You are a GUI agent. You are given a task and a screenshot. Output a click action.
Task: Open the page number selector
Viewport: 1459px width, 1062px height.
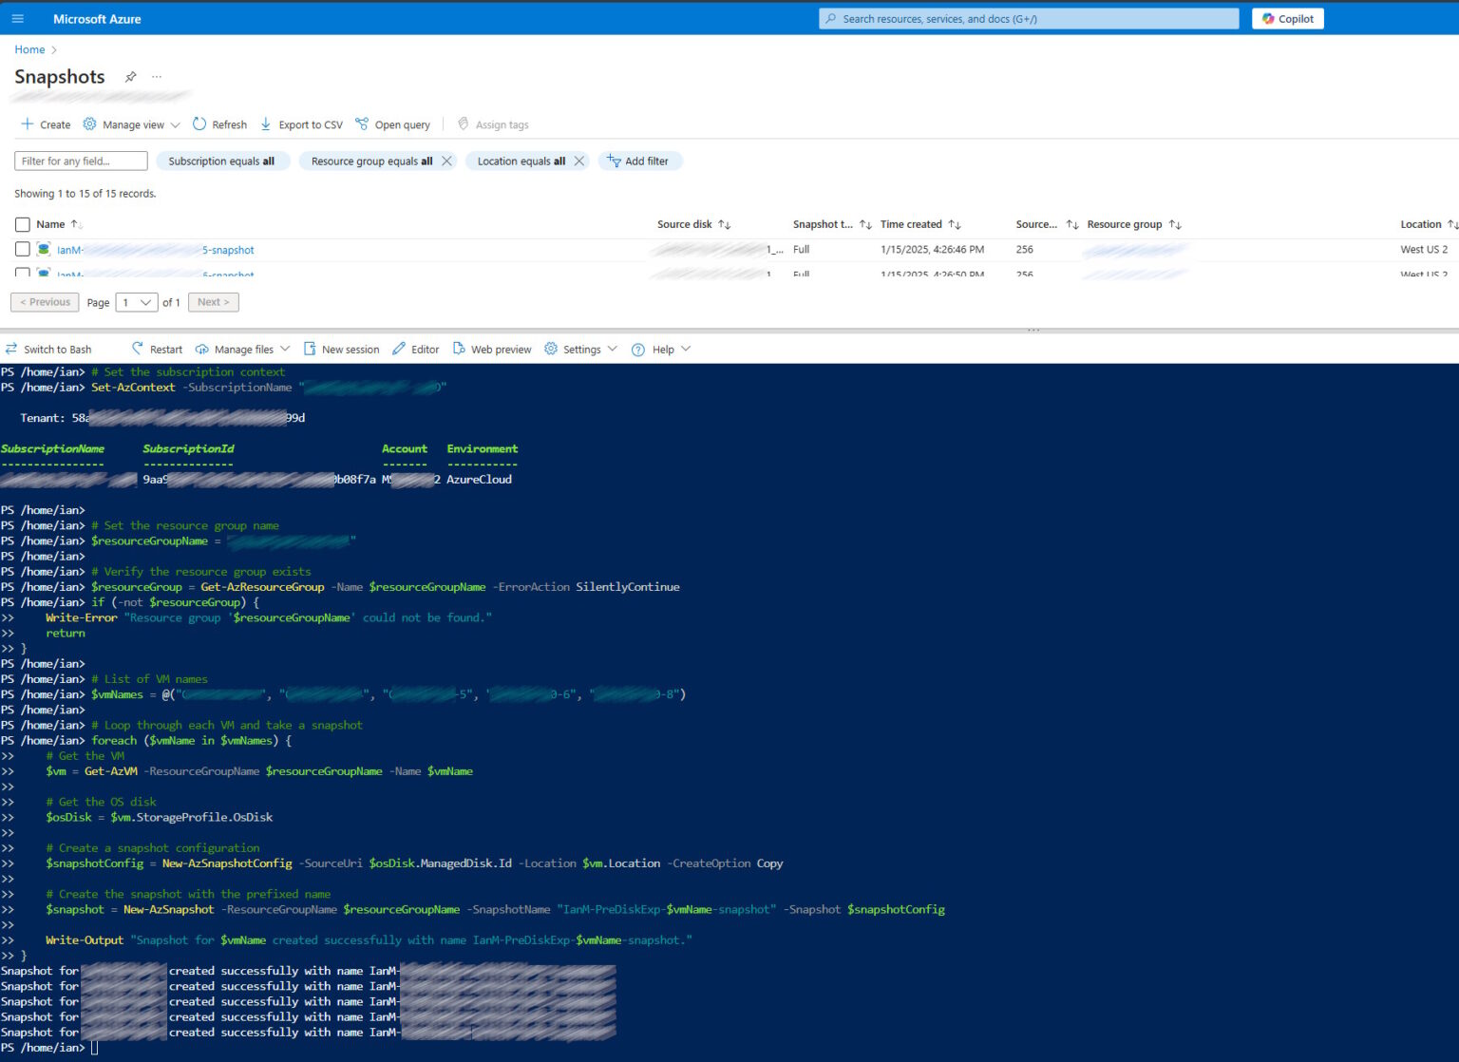click(x=136, y=302)
